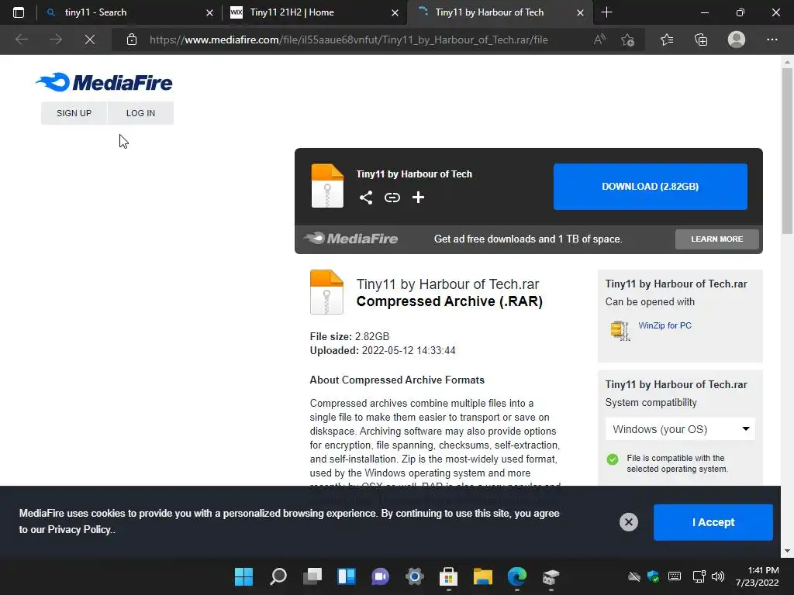Click the orange archive icon in dark download panel

click(327, 186)
